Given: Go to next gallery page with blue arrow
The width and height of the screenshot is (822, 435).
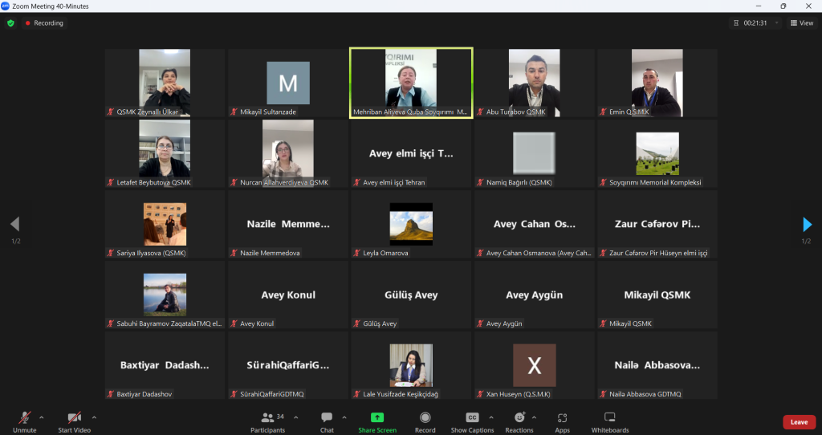Looking at the screenshot, I should click(x=808, y=225).
